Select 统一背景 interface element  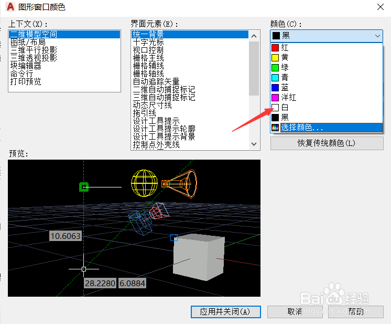(x=190, y=34)
